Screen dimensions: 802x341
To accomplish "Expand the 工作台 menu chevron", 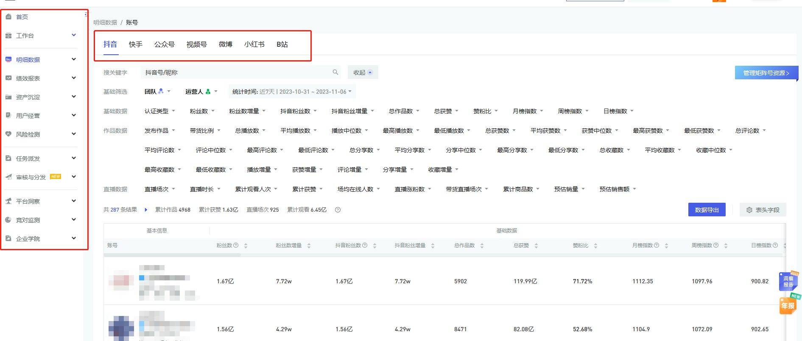I will [73, 35].
